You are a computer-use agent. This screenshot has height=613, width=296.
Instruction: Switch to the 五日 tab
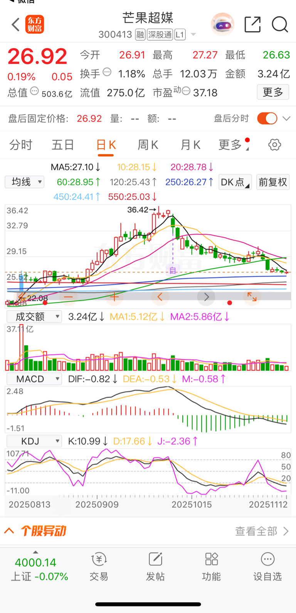63,145
